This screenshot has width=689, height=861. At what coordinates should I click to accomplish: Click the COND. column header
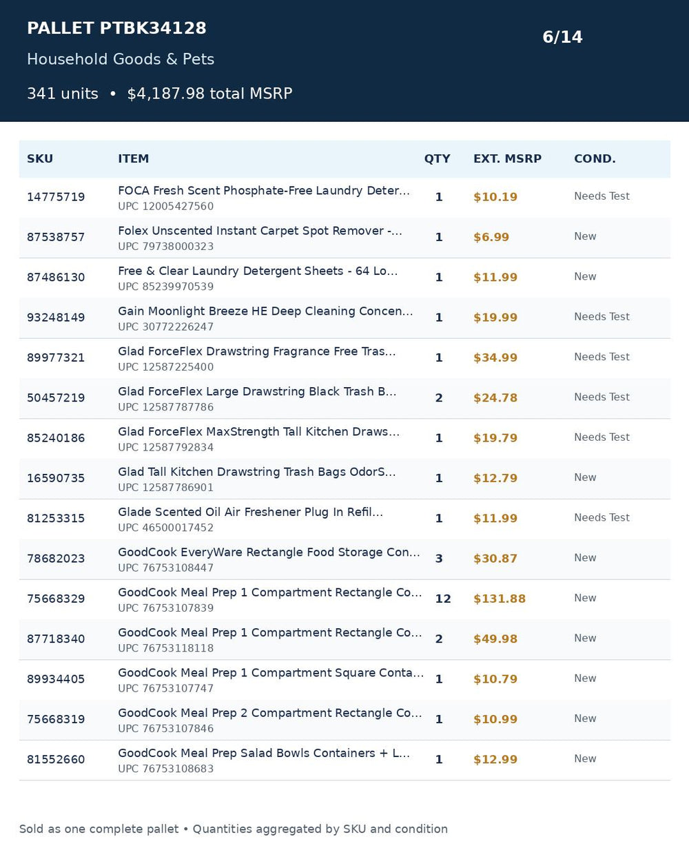(595, 158)
